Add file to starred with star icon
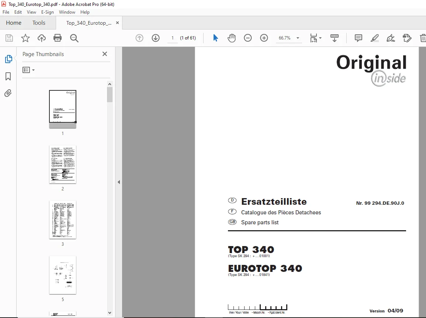This screenshot has width=426, height=318. click(x=25, y=38)
